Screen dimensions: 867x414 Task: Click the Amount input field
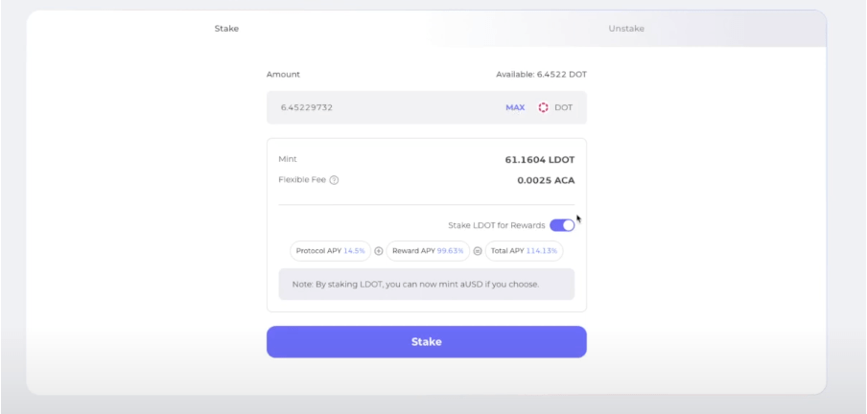click(384, 107)
